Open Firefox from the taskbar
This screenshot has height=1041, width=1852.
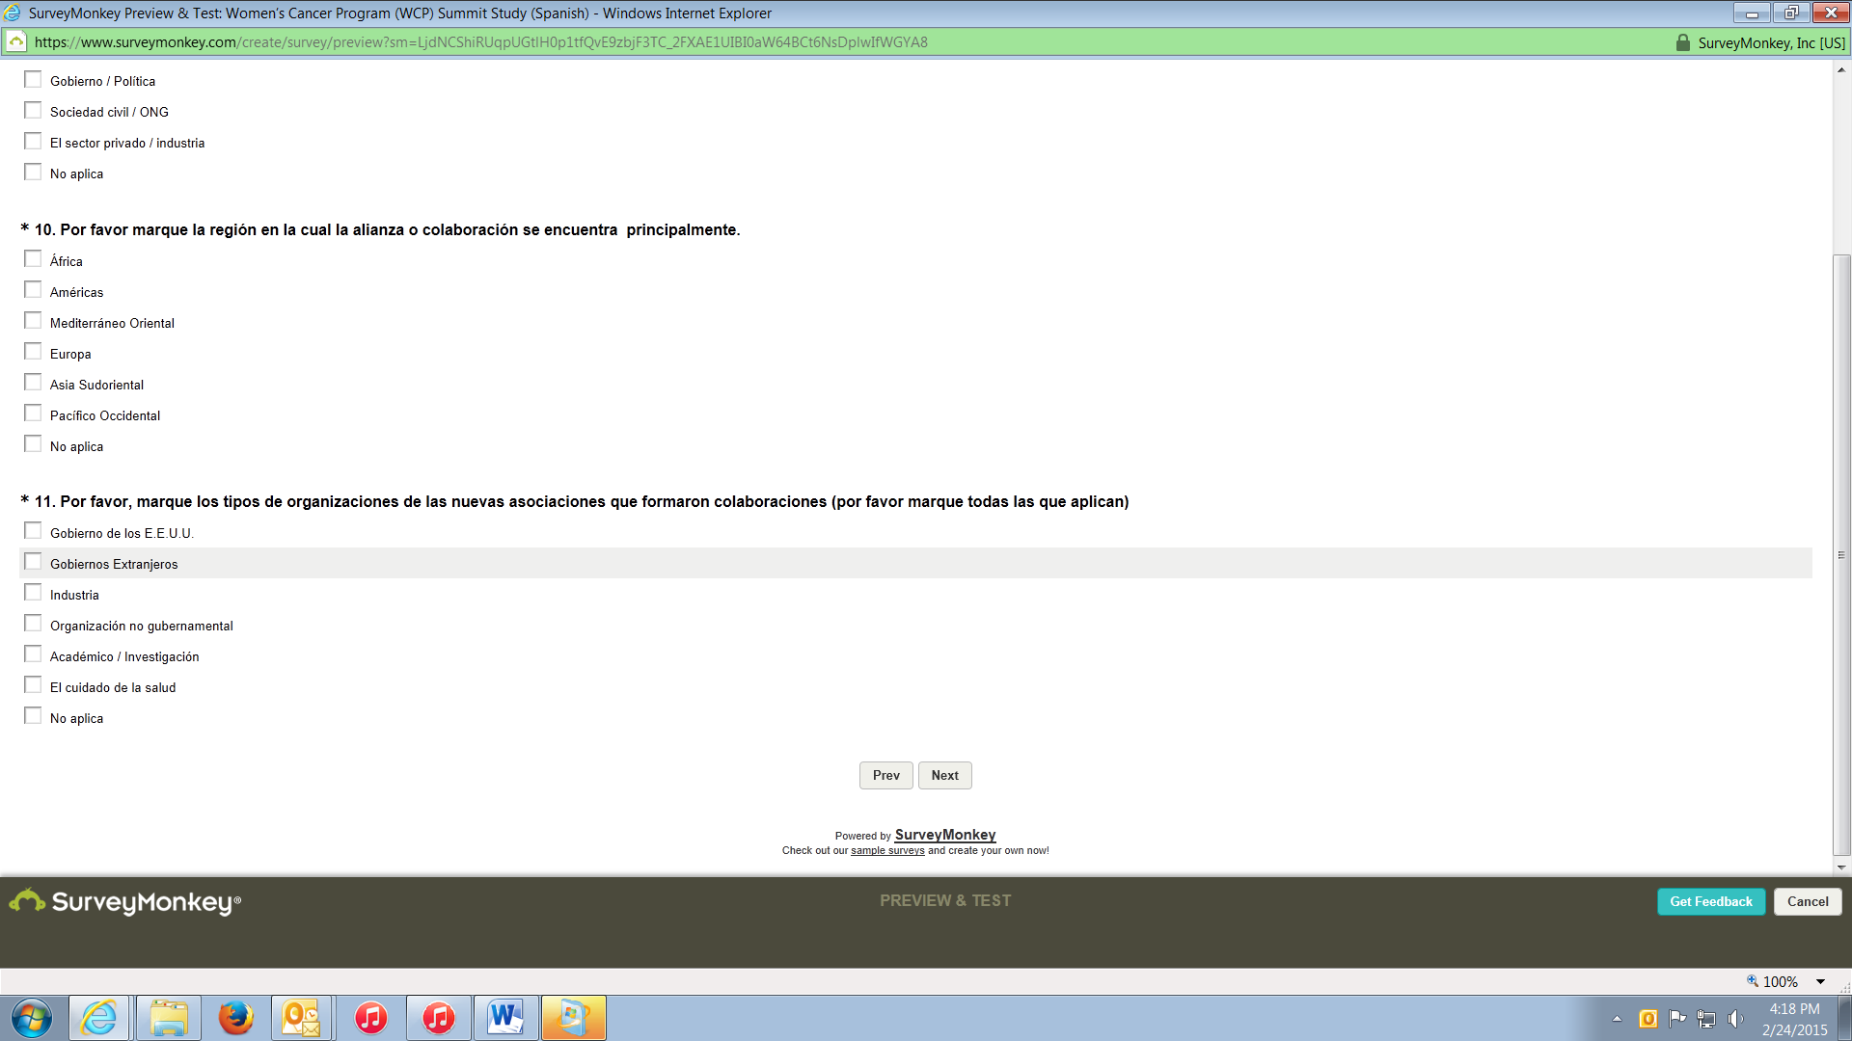coord(235,1018)
